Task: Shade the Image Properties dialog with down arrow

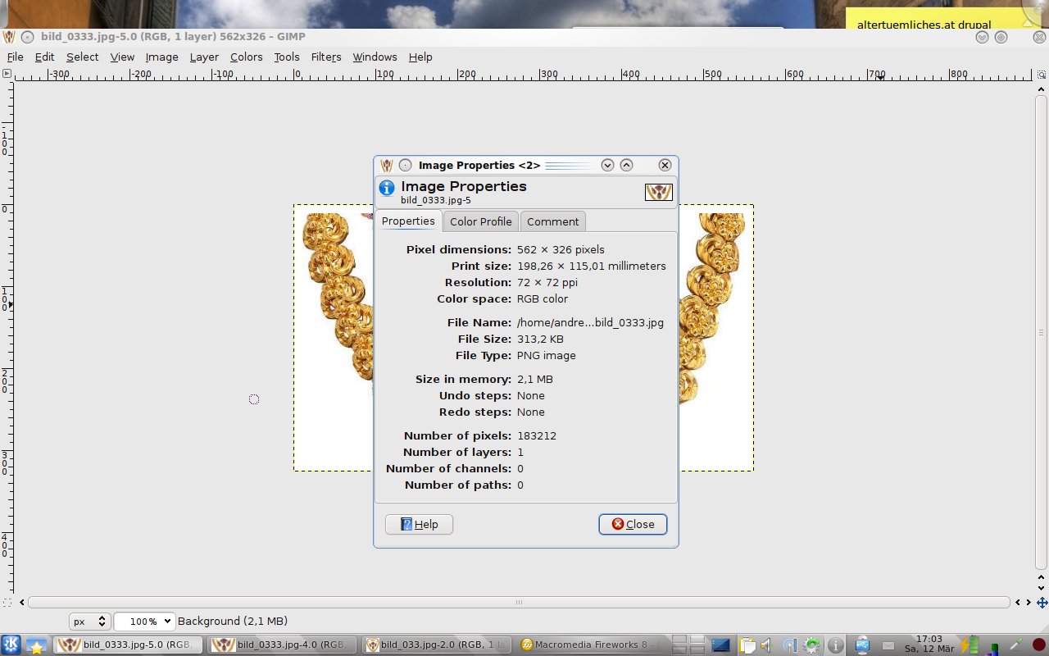Action: click(x=607, y=165)
